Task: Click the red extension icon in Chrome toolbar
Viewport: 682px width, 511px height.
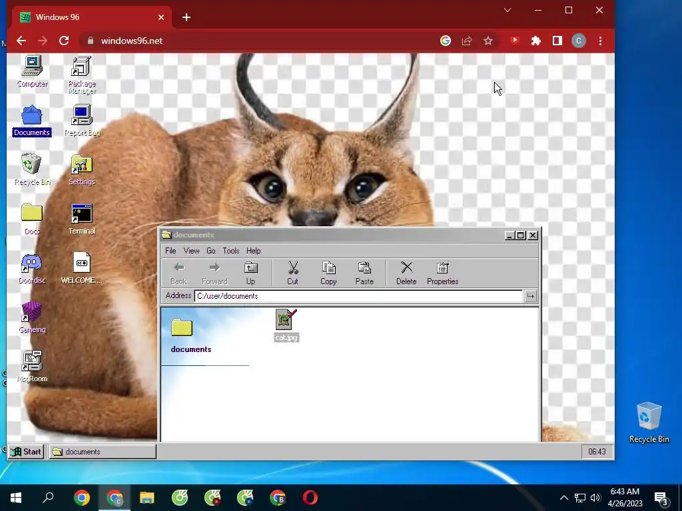Action: [x=515, y=41]
